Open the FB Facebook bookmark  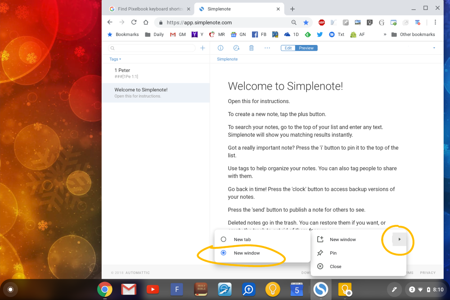(259, 35)
